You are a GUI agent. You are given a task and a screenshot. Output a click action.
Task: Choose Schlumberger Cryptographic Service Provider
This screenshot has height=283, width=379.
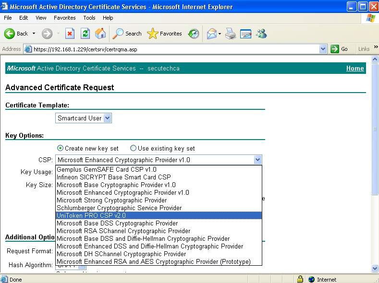coord(159,208)
